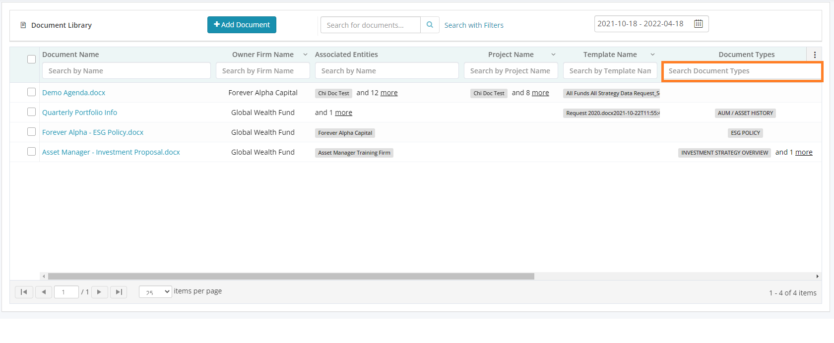This screenshot has height=343, width=834.
Task: Click the Forever Alpha Capital entity tag
Action: coord(345,133)
